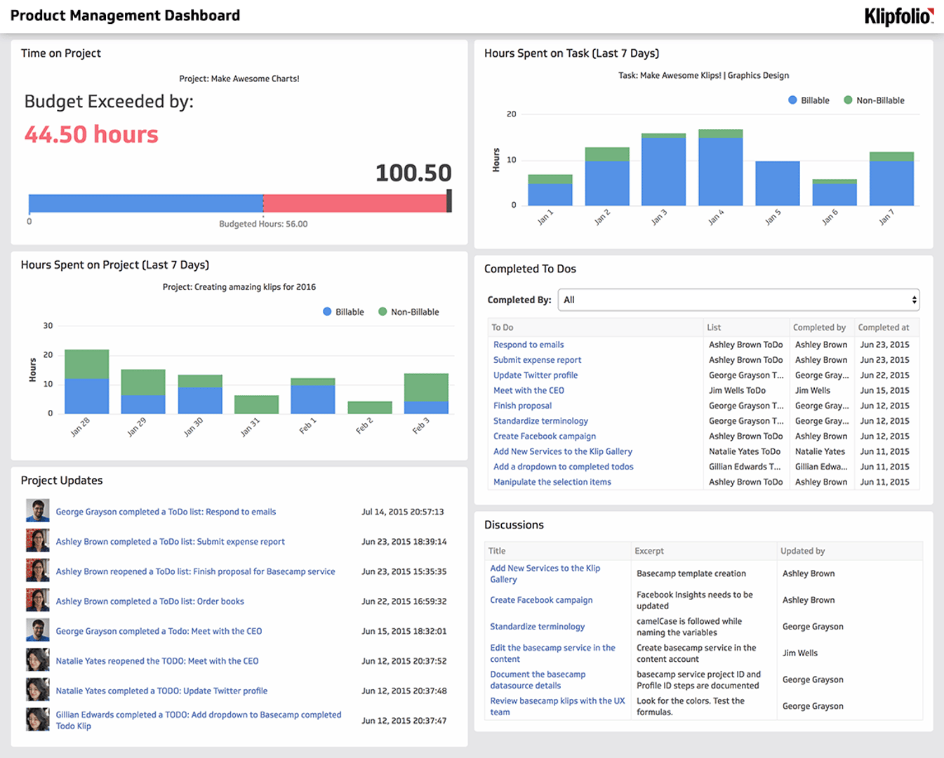This screenshot has height=758, width=944.
Task: Click Natalie Yates' avatar beside Update Twitter profile
Action: point(38,690)
